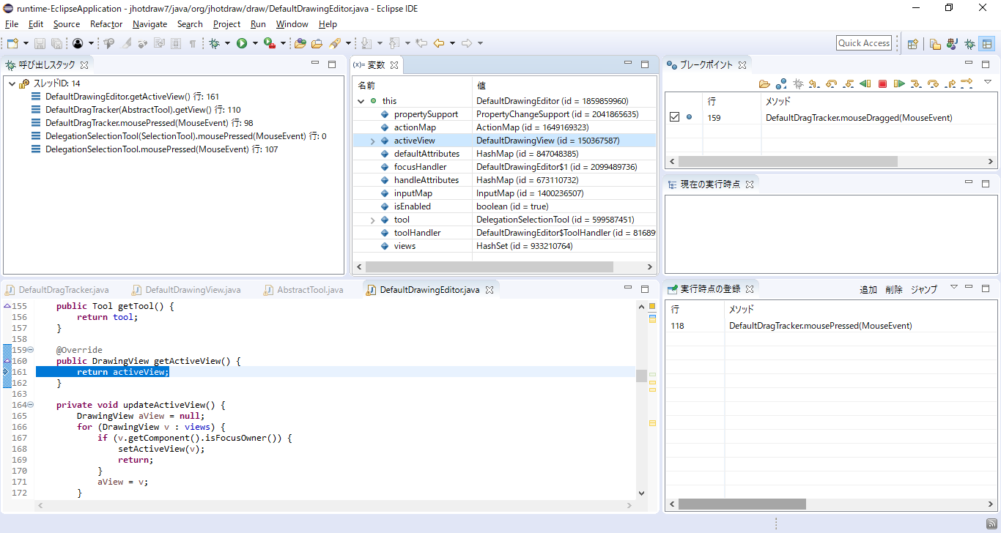Expand the tool variable node
Screen dimensions: 1001x533
(372, 220)
